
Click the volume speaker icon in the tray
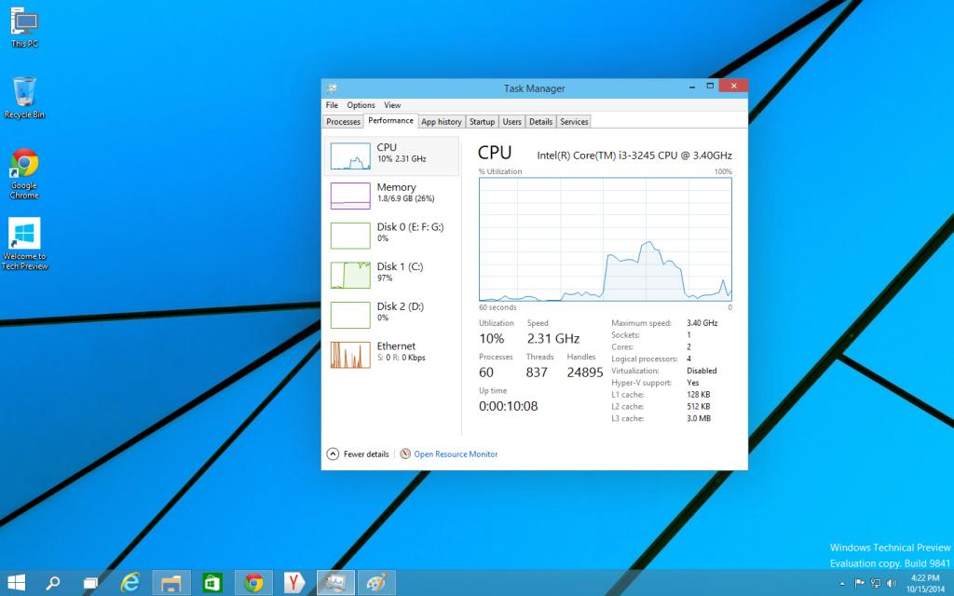tap(892, 583)
